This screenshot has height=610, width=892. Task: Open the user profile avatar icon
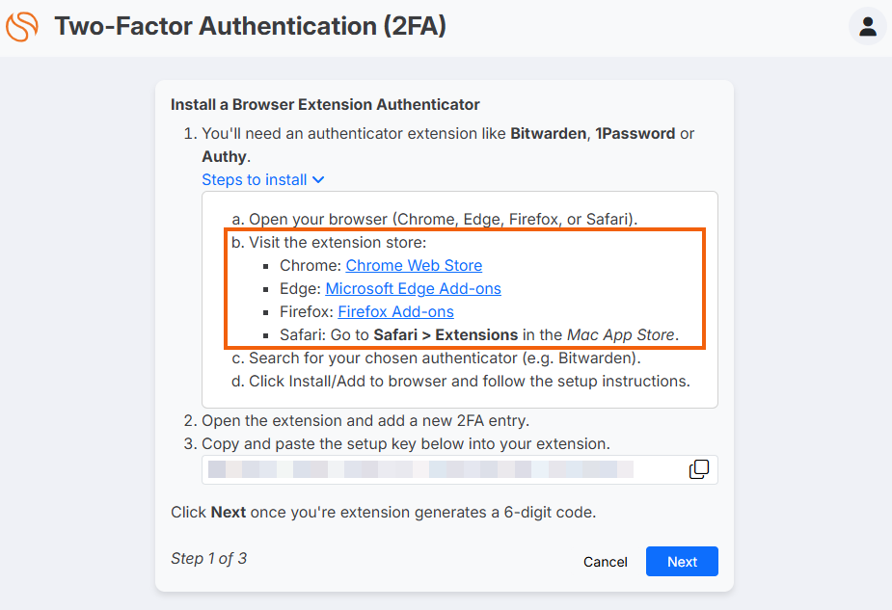868,26
